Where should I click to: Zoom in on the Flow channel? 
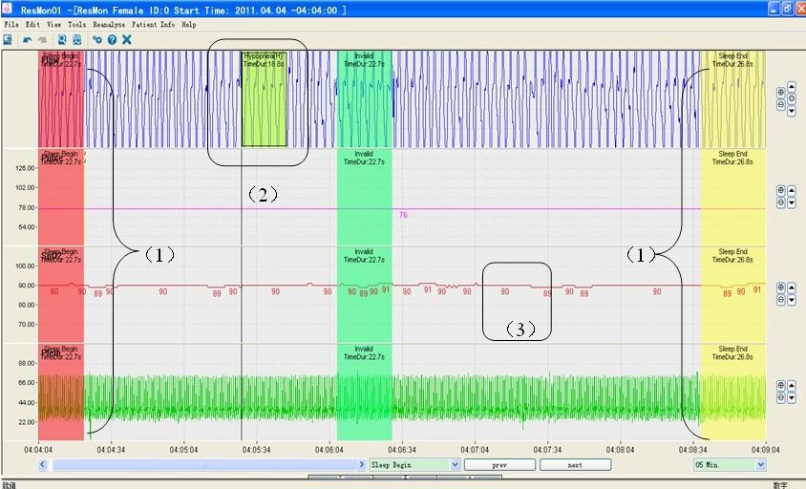[780, 92]
